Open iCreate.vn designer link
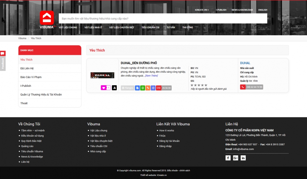The height and width of the screenshot is (179, 307). [x=162, y=175]
